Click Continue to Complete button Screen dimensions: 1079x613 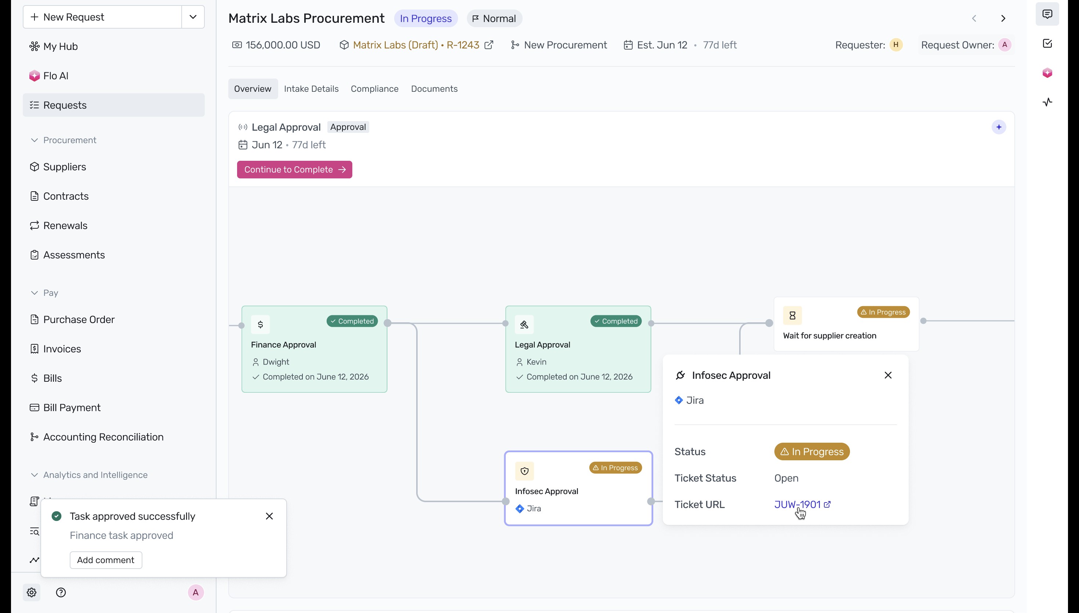(295, 170)
